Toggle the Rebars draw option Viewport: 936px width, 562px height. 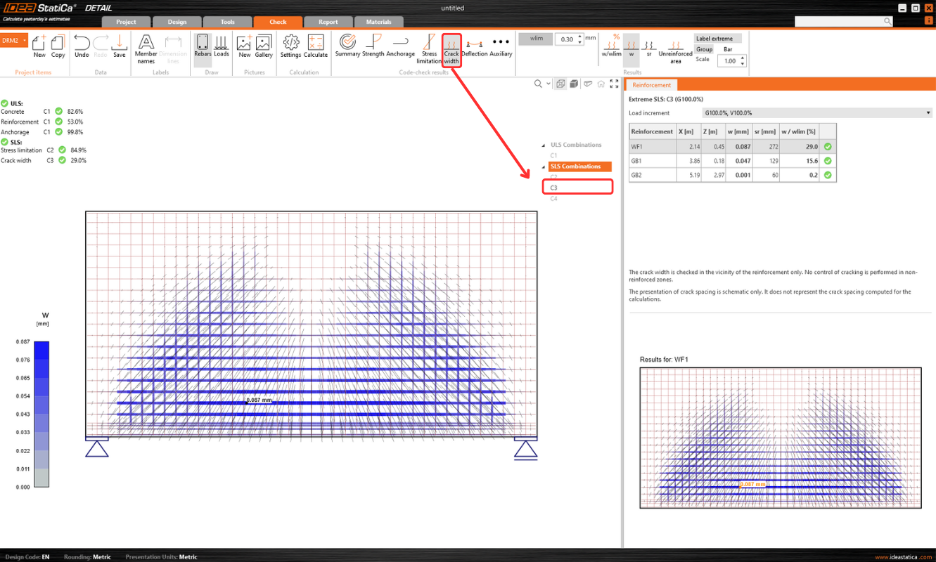[203, 47]
